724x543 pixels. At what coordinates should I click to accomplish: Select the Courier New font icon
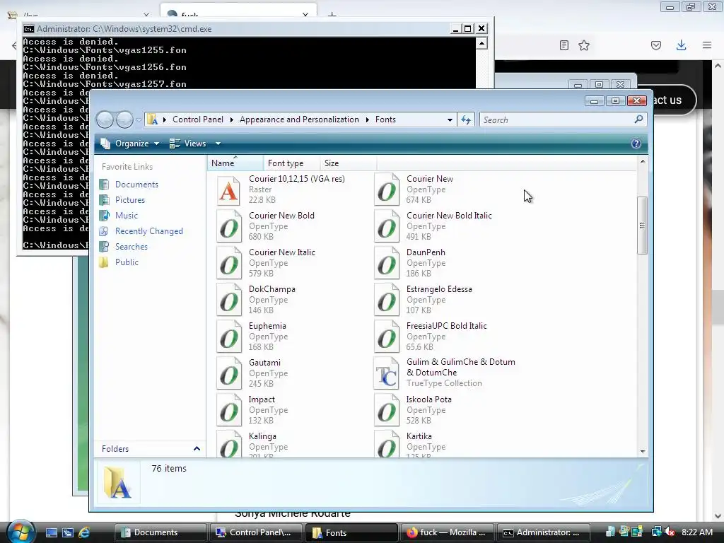(x=387, y=189)
